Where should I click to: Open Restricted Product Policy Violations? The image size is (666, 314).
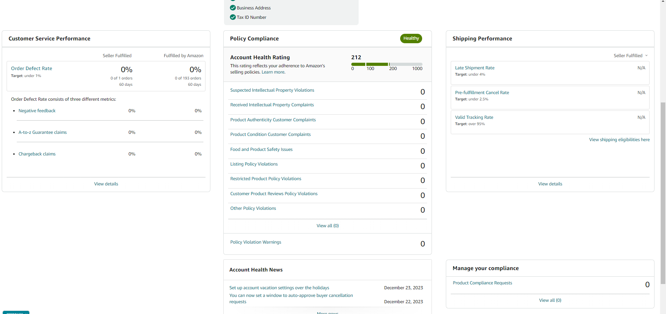(266, 179)
